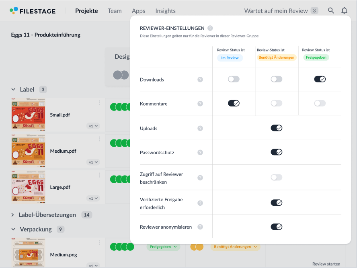357x268 pixels.
Task: Expand the Label-Übersetzungen section
Action: 13,215
